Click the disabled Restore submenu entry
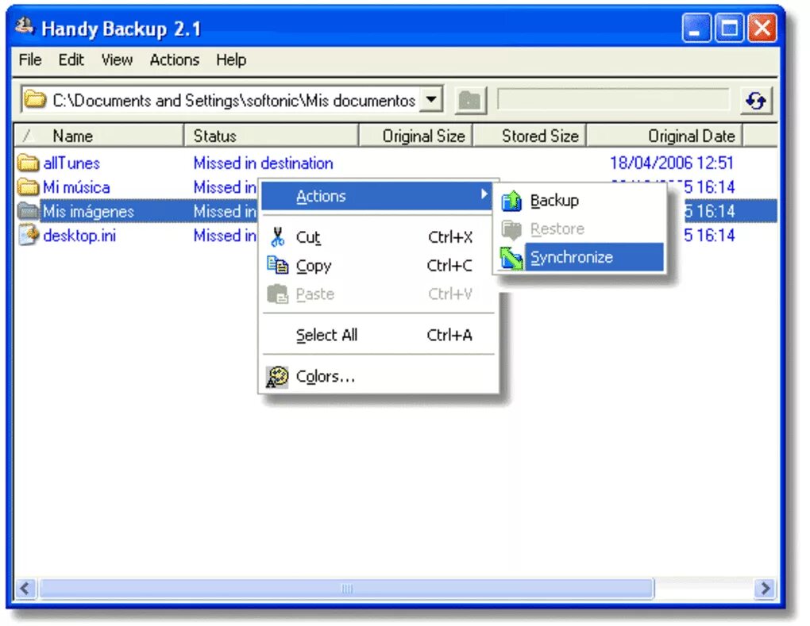Screen dimensions: 810x626 pyautogui.click(x=581, y=229)
